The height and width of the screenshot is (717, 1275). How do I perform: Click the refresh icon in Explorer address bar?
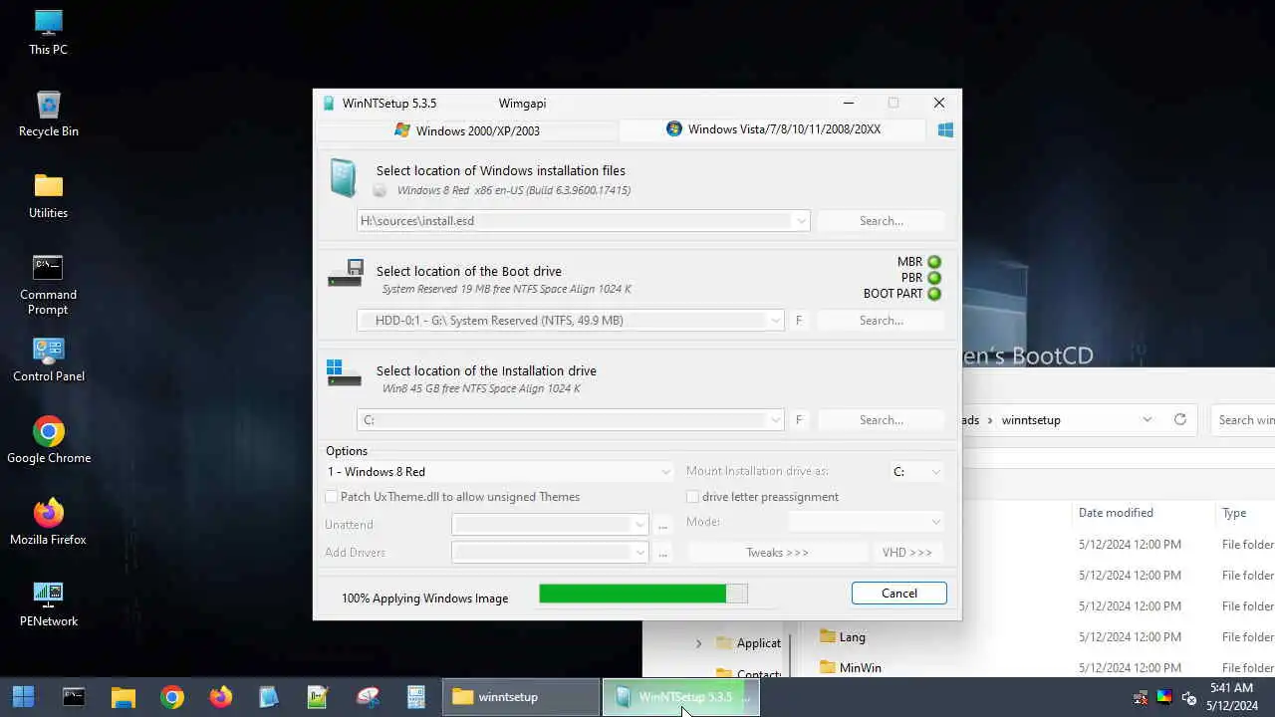click(1180, 419)
